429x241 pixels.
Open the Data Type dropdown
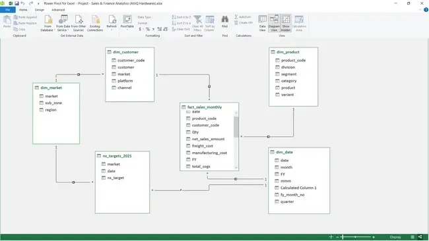(x=145, y=17)
